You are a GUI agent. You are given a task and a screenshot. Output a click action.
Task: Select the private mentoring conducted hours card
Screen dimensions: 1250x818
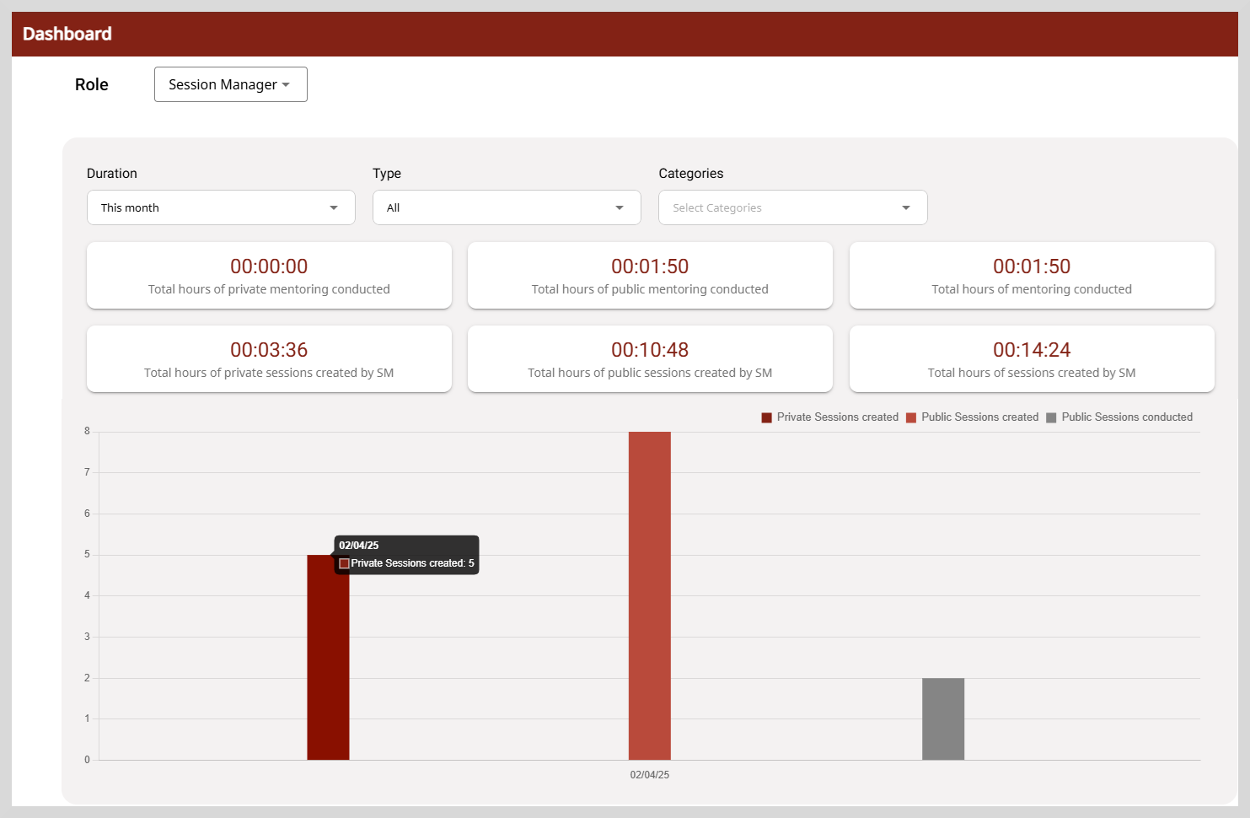[269, 276]
